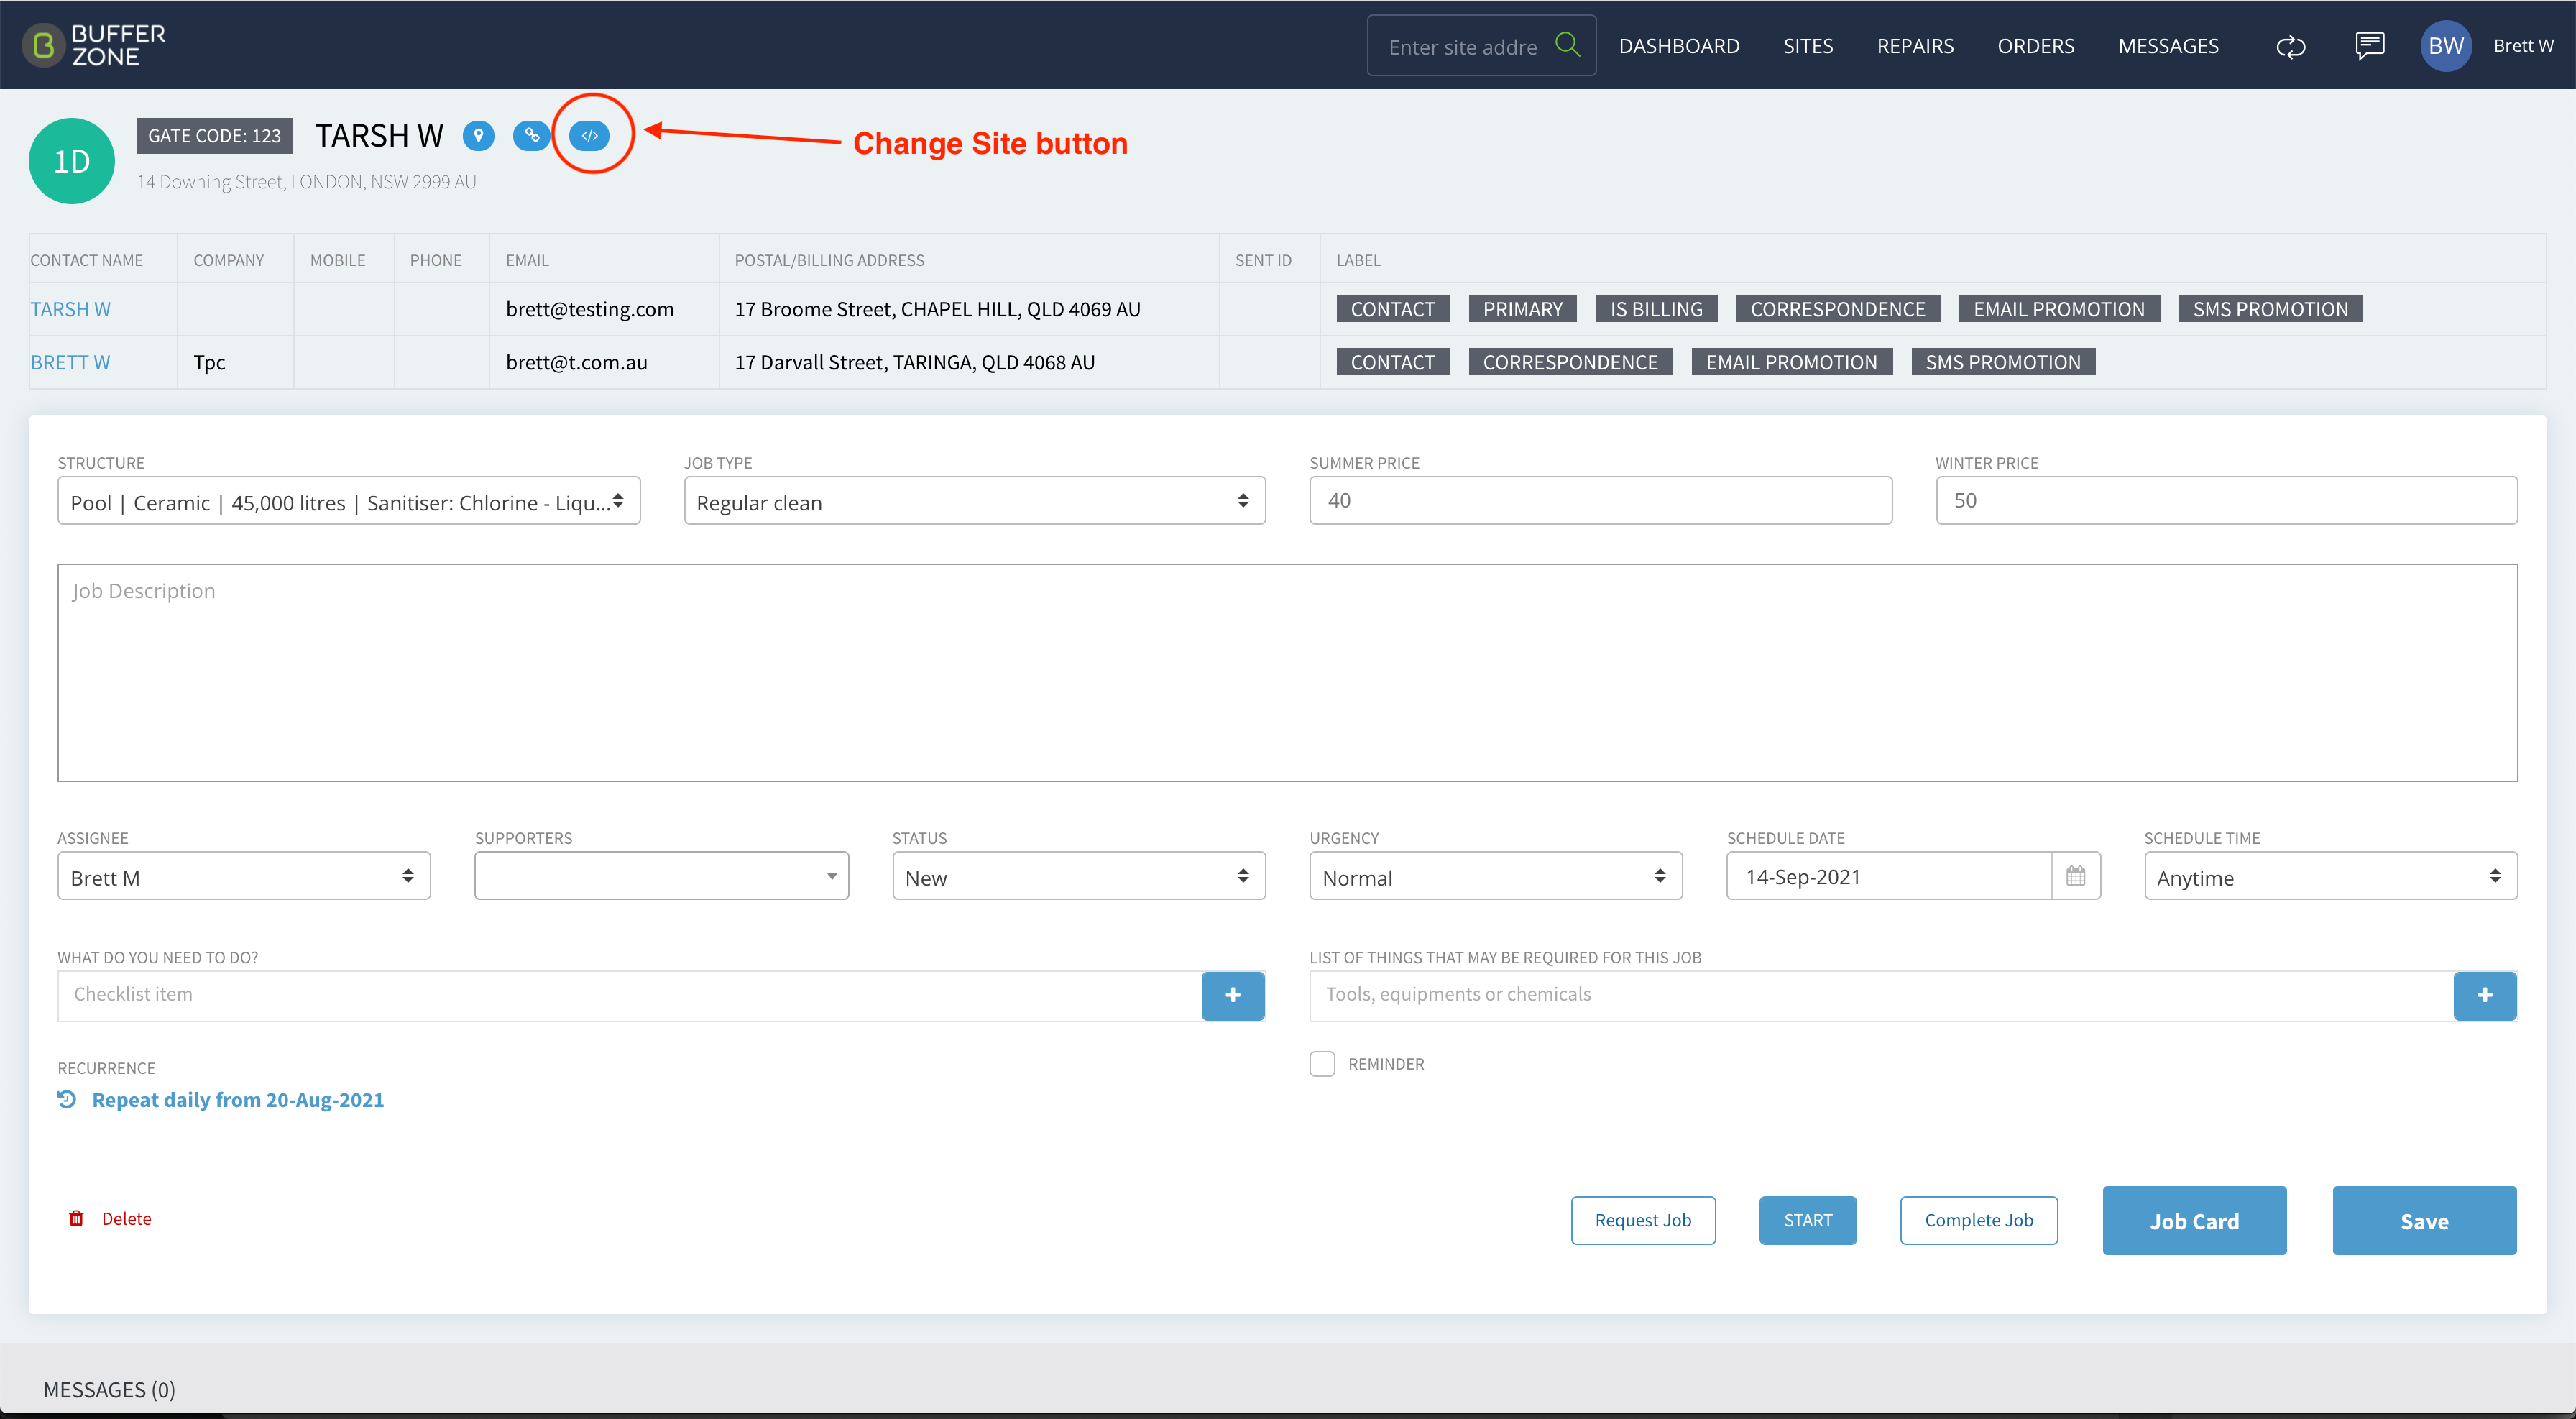Open the schedule date calendar icon
2576x1419 pixels.
pyautogui.click(x=2075, y=876)
